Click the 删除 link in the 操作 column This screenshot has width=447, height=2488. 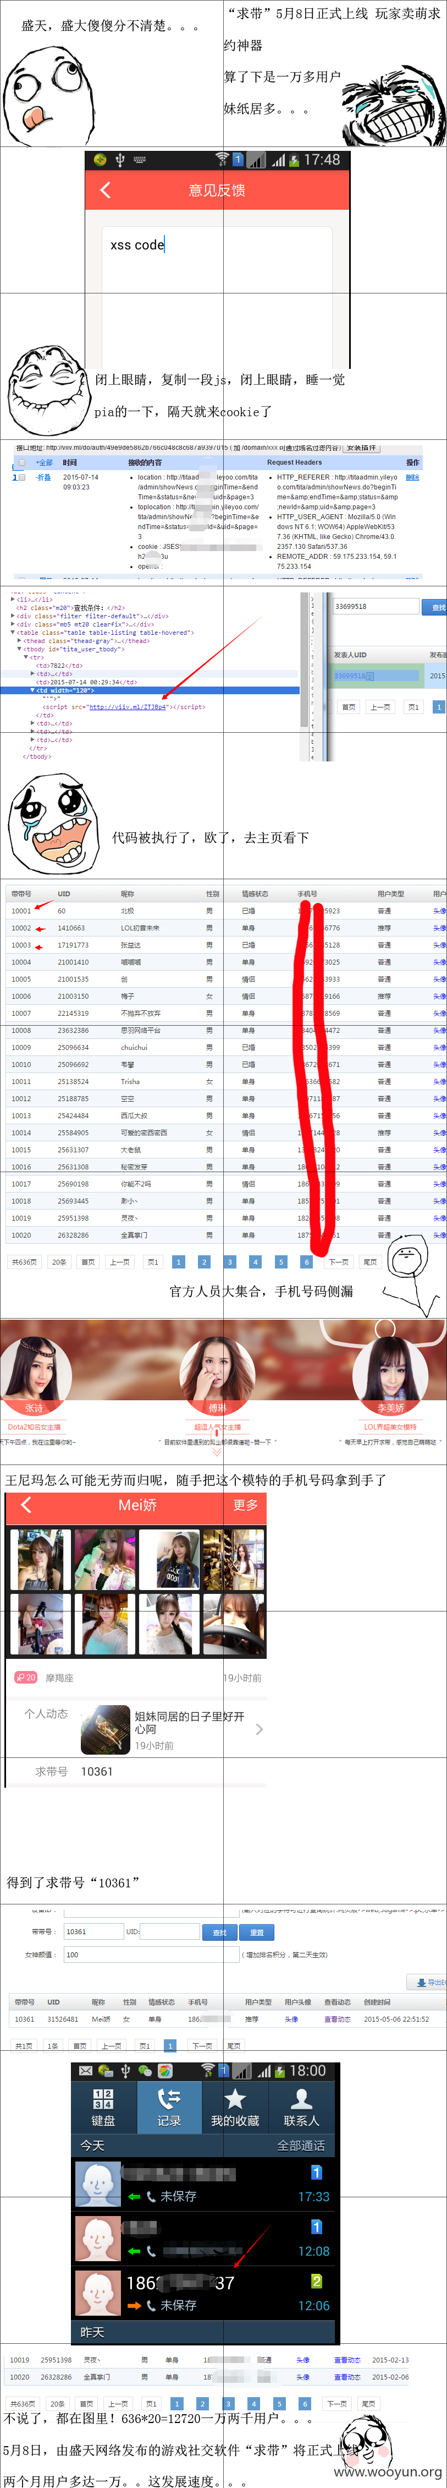[412, 477]
